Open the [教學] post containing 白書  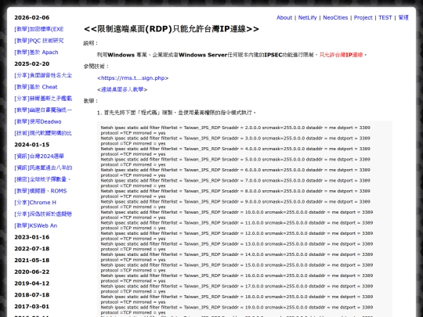coord(43,110)
